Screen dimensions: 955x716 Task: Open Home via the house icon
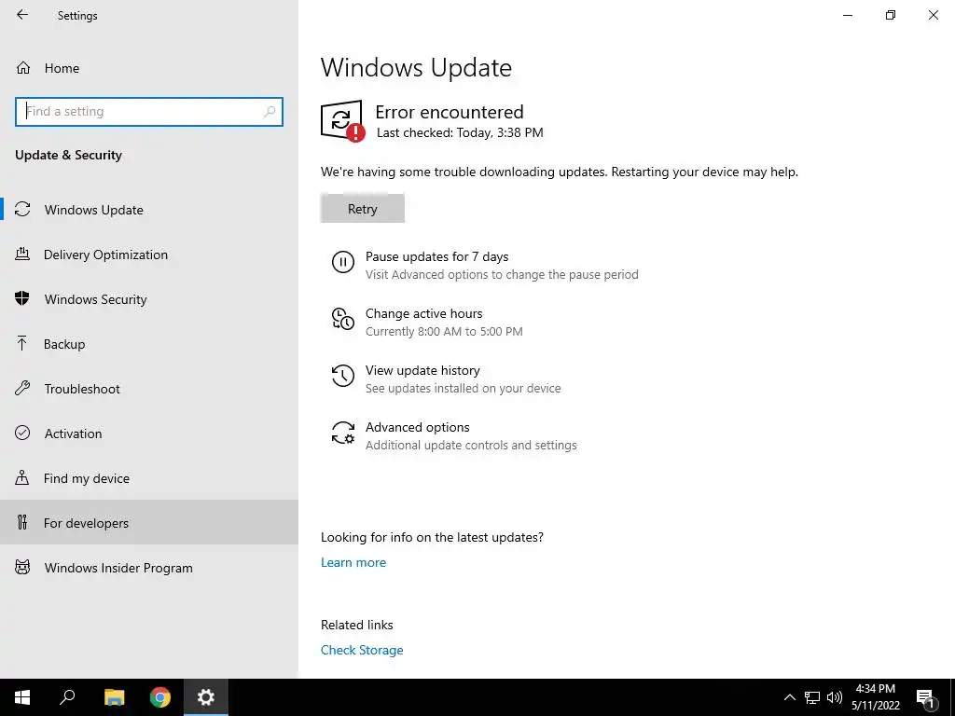[23, 67]
